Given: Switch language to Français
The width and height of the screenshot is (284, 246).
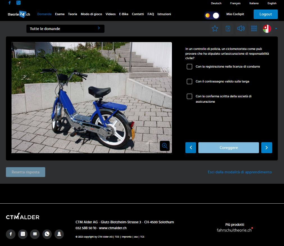Looking at the screenshot, I should pyautogui.click(x=235, y=3).
